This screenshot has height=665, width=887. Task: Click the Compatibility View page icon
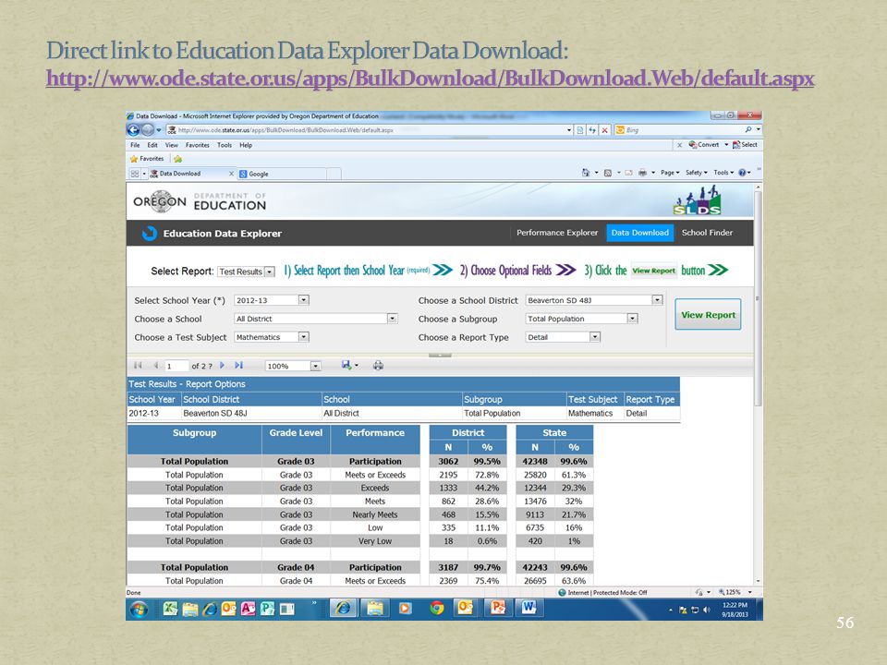tap(580, 130)
